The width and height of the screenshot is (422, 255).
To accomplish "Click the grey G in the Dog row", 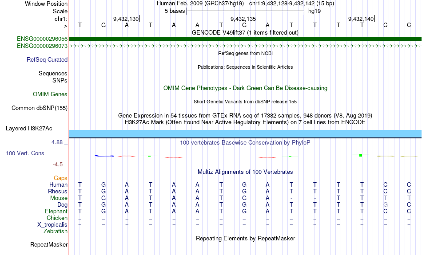I will point(386,205).
